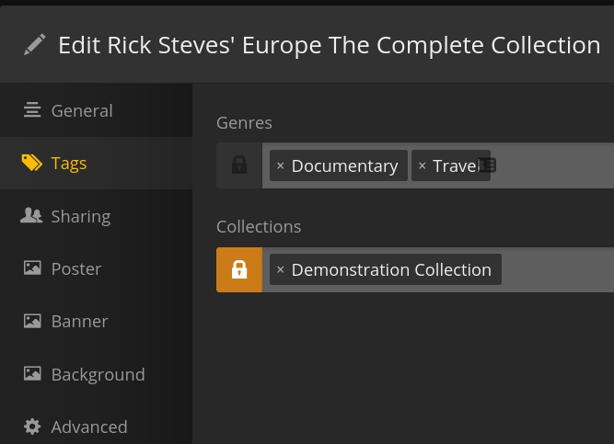Click the General section lines icon
The width and height of the screenshot is (614, 444).
(x=32, y=110)
